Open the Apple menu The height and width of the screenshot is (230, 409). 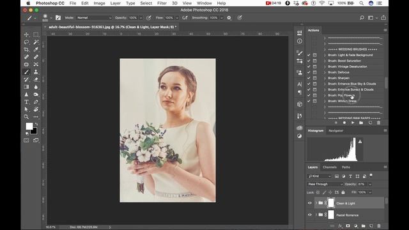(28, 3)
